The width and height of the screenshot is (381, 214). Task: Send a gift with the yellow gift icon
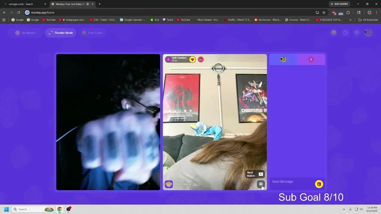(319, 184)
